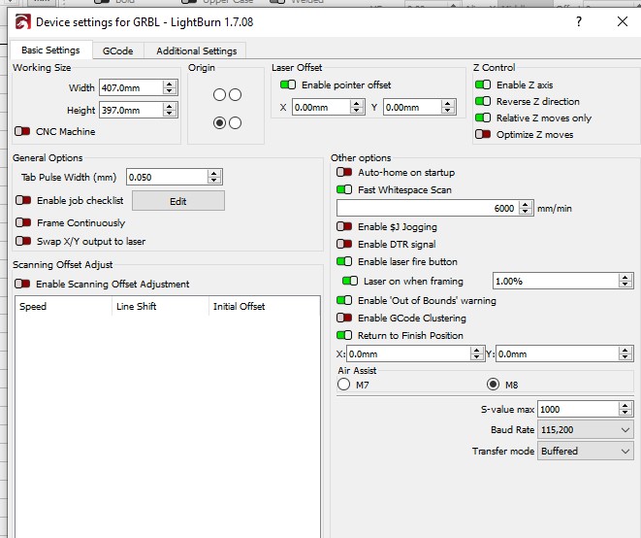Click the help question mark button

579,21
